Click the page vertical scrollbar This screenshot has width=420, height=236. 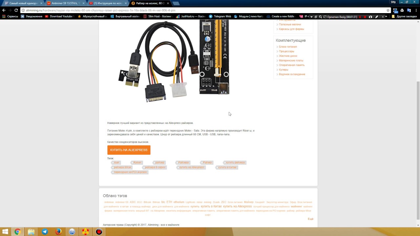pyautogui.click(x=418, y=150)
